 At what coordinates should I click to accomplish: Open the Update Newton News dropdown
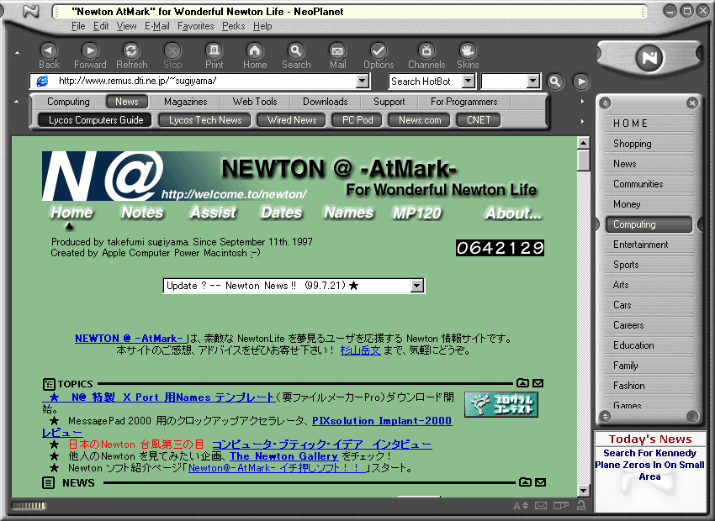coord(416,286)
